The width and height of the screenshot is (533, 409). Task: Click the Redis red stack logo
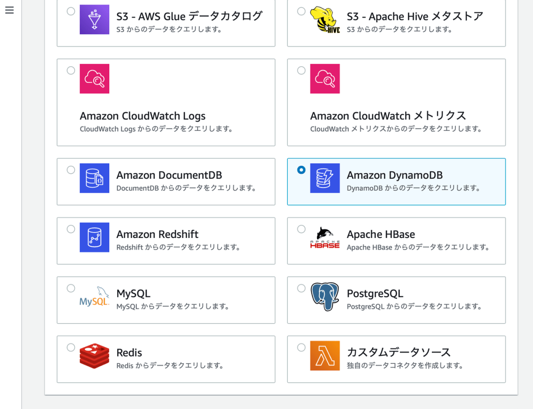pos(95,356)
